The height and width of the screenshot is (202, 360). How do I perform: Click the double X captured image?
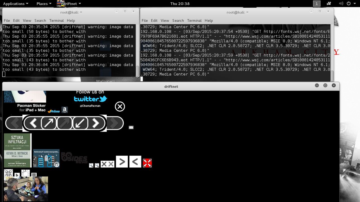point(107,164)
